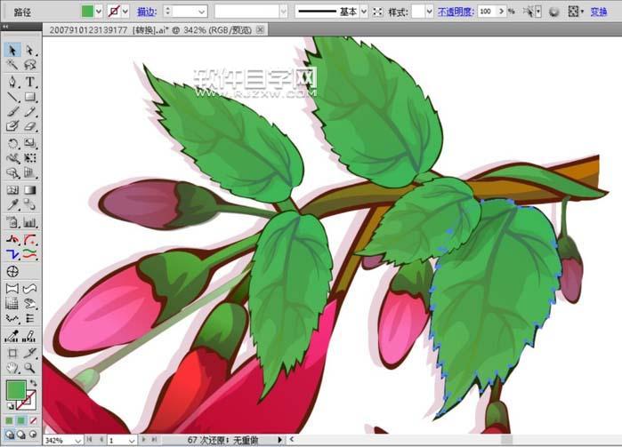Screen dimensions: 622x447
Task: Select the Zoom magnifier tool
Action: click(x=30, y=367)
